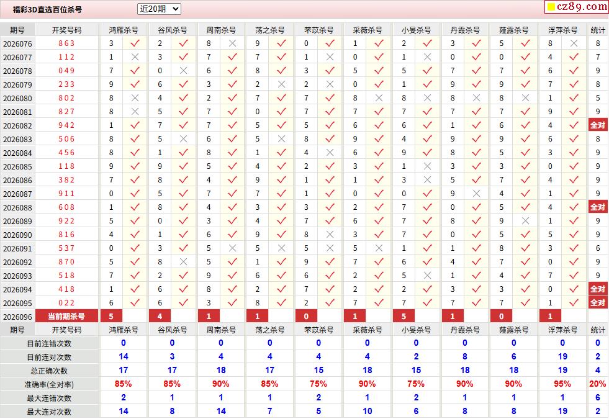Click the top 荡之杀号 column header

point(270,30)
